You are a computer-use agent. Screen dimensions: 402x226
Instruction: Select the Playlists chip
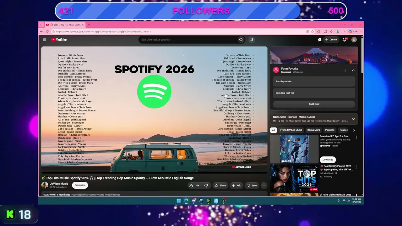[330, 130]
